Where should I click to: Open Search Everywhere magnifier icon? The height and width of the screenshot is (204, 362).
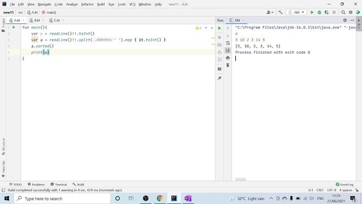[343, 12]
